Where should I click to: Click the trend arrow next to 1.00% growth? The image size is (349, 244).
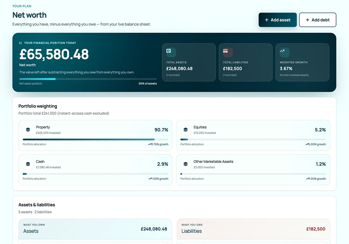pyautogui.click(x=308, y=179)
